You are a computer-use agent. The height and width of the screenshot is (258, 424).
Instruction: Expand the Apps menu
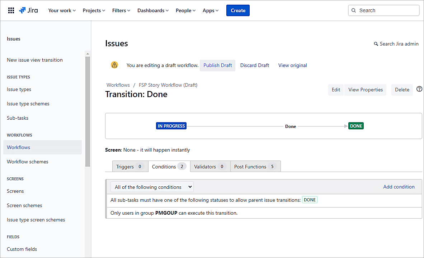(x=210, y=10)
